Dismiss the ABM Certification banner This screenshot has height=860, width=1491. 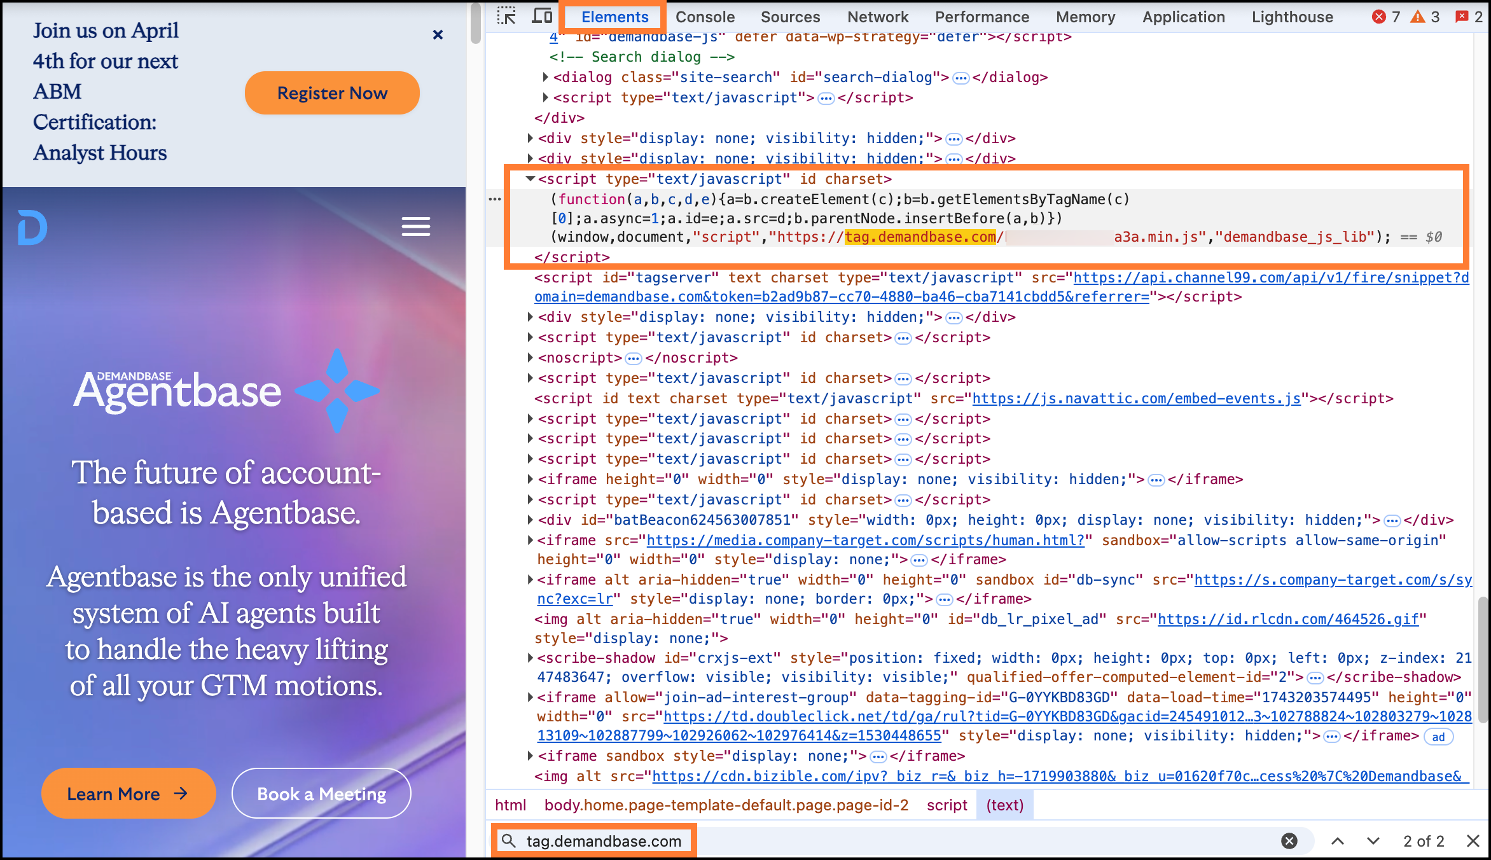pyautogui.click(x=438, y=35)
